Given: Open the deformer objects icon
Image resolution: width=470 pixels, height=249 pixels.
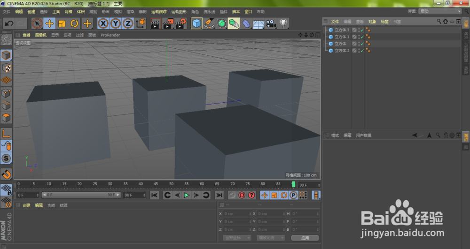Looking at the screenshot, I should (246, 23).
